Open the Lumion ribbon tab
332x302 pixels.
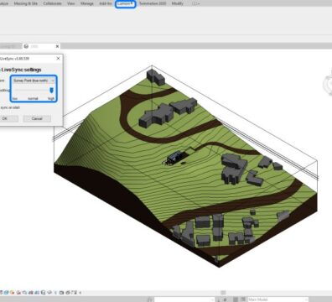[x=126, y=3]
